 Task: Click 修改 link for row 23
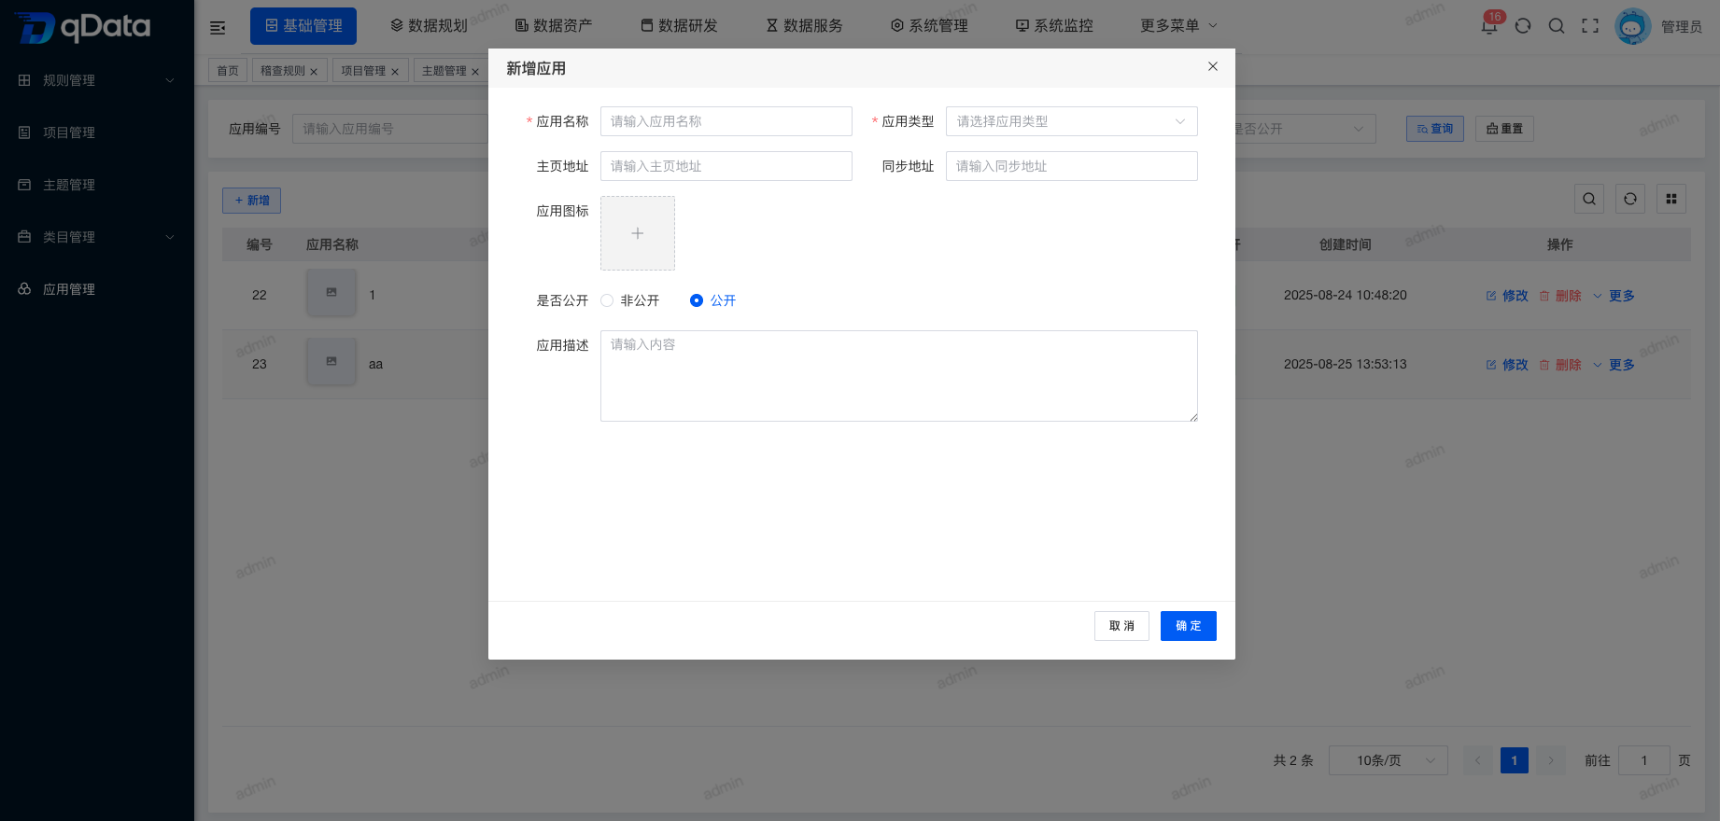1507,365
